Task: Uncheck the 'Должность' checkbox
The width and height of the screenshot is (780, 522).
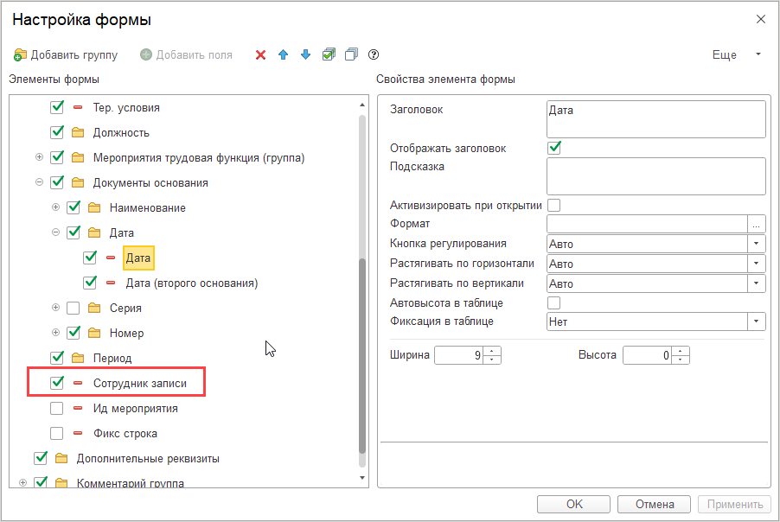Action: [x=57, y=132]
